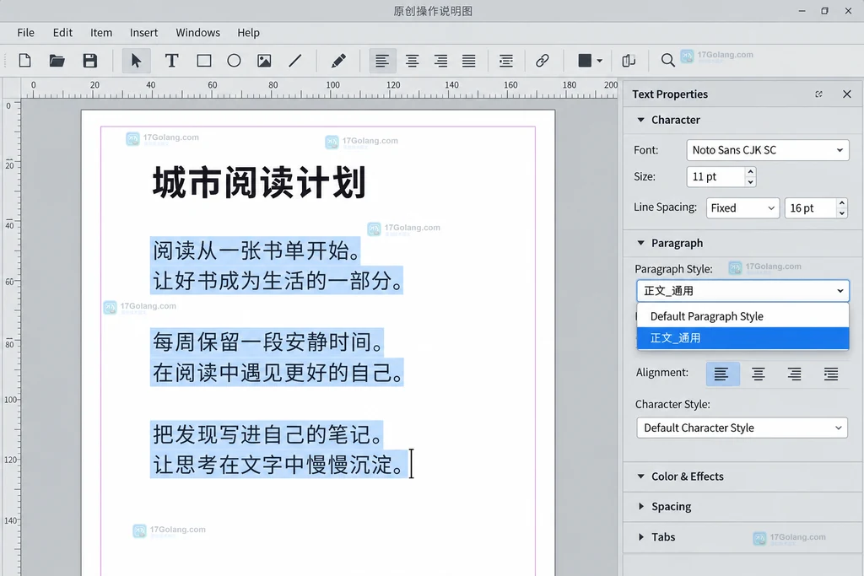864x576 pixels.
Task: Collapse the Character section
Action: point(641,120)
